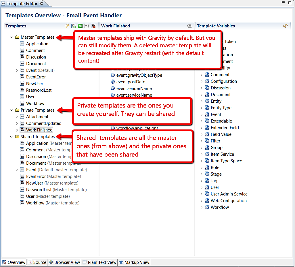Click the Workflow variable icon in Template Variables
The image size is (295, 267).
(207, 207)
